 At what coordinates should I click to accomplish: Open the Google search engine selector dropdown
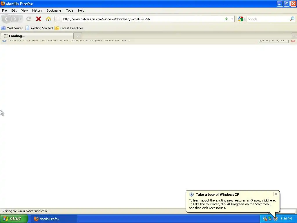point(242,19)
